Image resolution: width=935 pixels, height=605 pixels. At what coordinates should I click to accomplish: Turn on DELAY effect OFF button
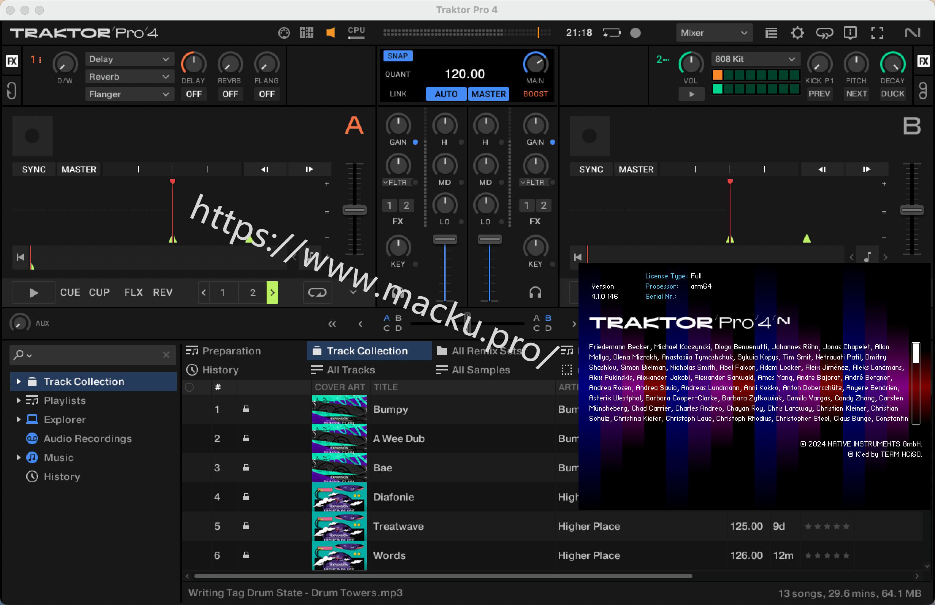coord(194,94)
